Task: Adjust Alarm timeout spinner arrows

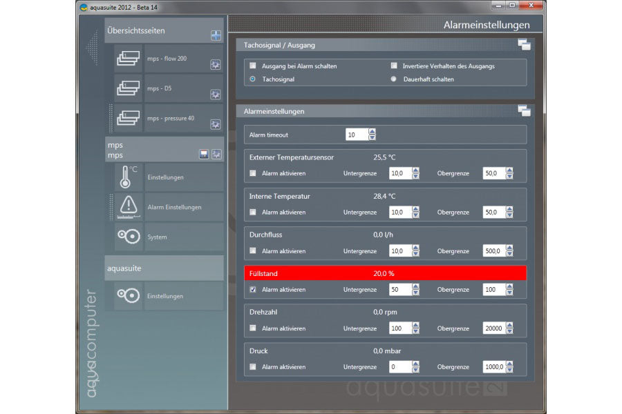Action: pos(372,135)
